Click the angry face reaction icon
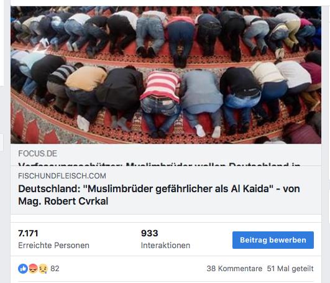 point(33,269)
